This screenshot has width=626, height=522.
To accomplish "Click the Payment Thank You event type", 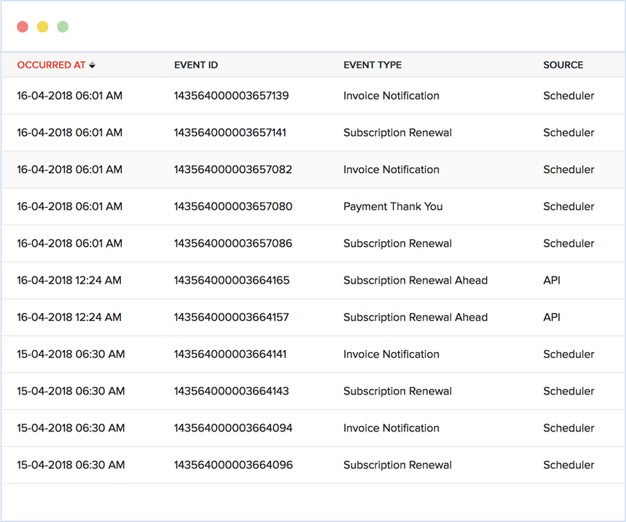I will 392,207.
